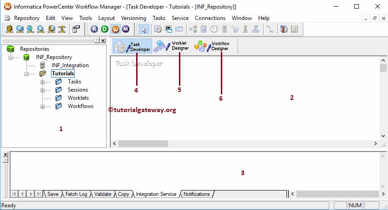The width and height of the screenshot is (388, 210).
Task: Switch to the Worklet Designer tool
Action: click(x=172, y=46)
